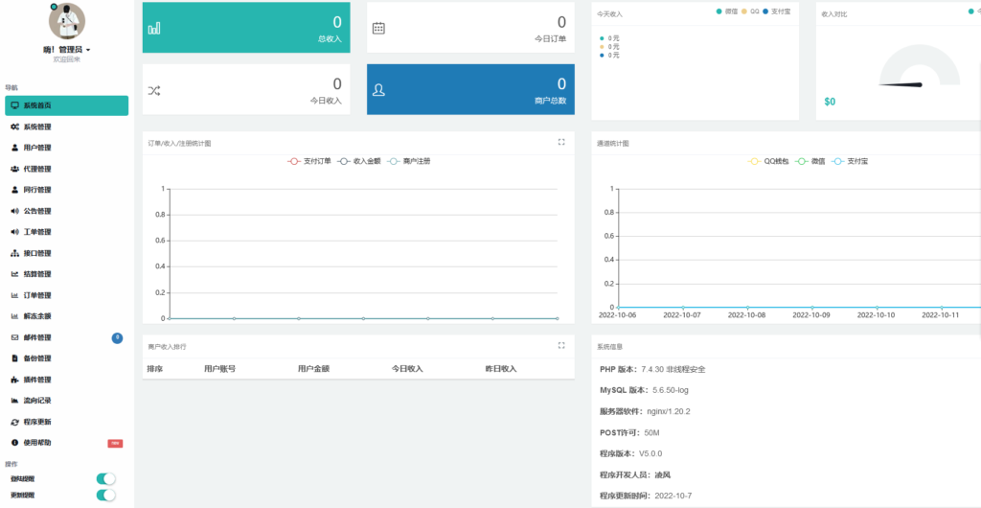Click the administrator avatar picture

coord(66,21)
